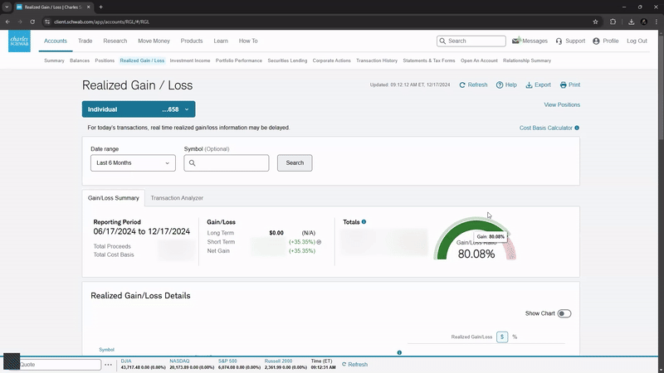Screen dimensions: 664x373
Task: Open a new browser tab
Action: (x=100, y=7)
